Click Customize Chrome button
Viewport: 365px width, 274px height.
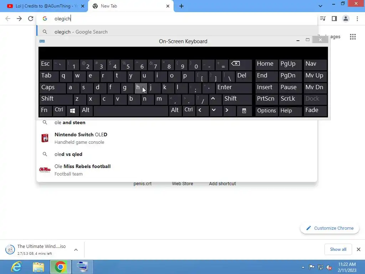point(330,228)
